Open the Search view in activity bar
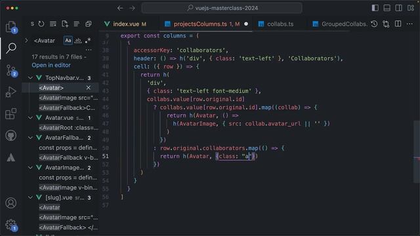Viewport: 420px width, 236px height. click(11, 48)
